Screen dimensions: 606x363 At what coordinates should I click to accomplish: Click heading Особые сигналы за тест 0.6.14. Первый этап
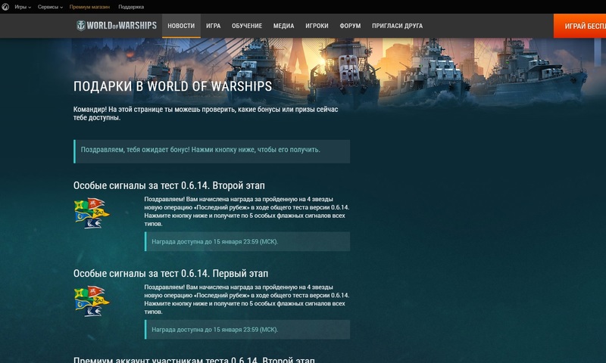(x=171, y=274)
